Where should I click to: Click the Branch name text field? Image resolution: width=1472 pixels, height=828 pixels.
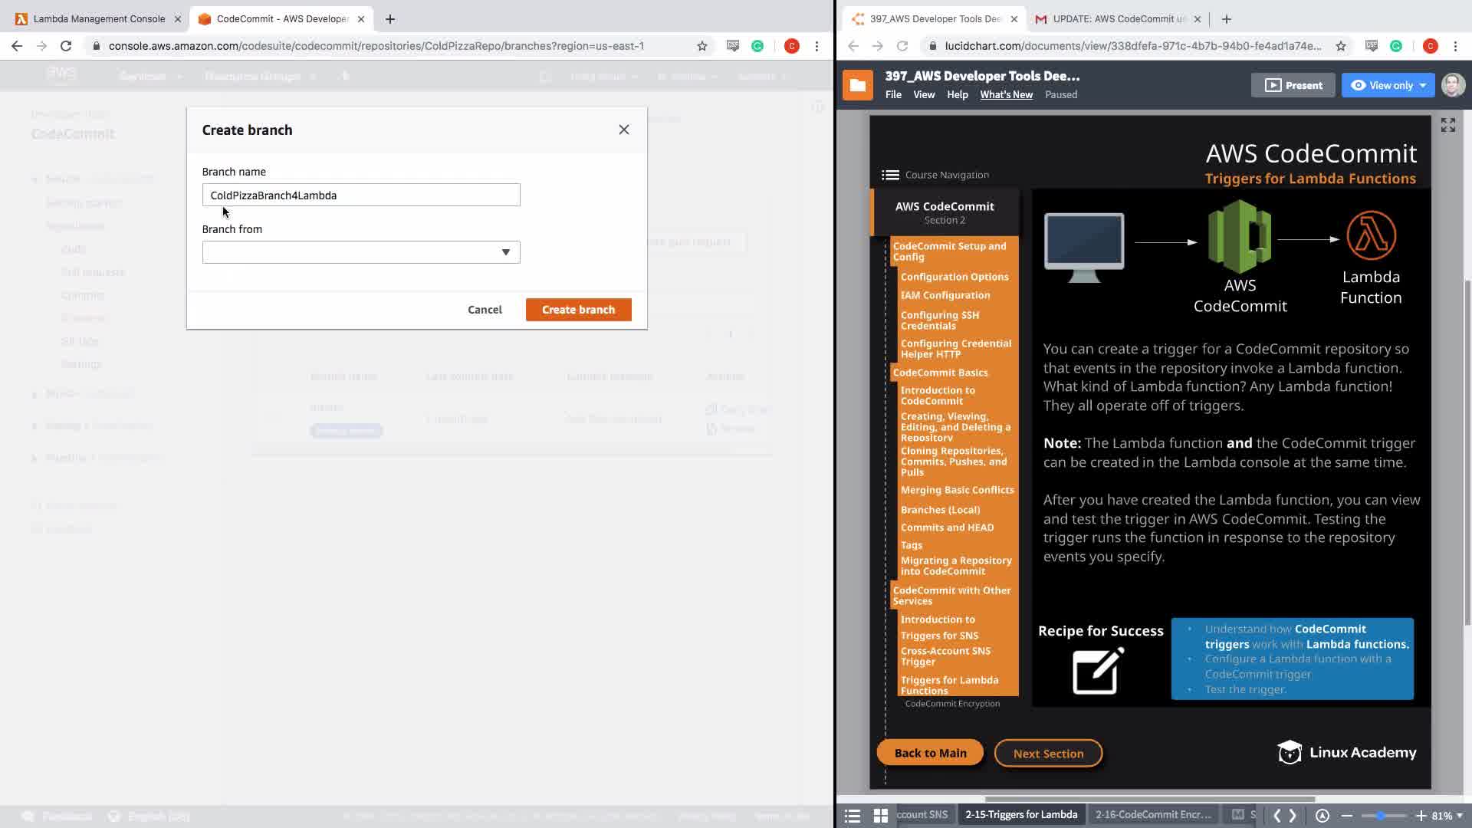[361, 195]
